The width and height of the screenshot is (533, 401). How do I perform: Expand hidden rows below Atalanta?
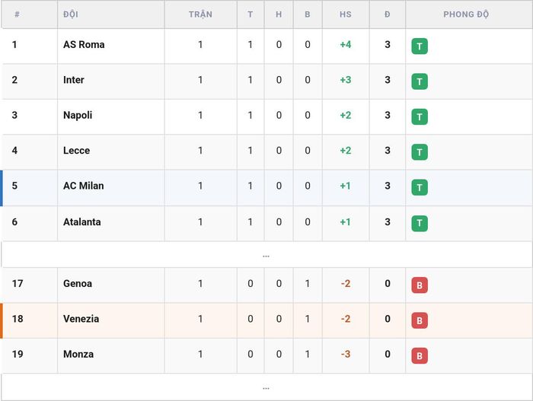(266, 255)
